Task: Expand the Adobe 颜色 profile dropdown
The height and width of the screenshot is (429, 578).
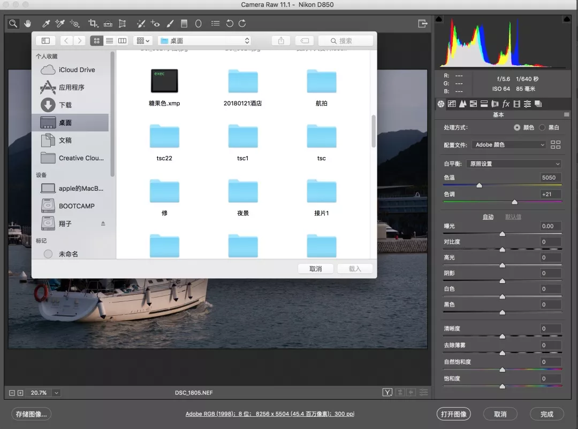Action: 509,145
